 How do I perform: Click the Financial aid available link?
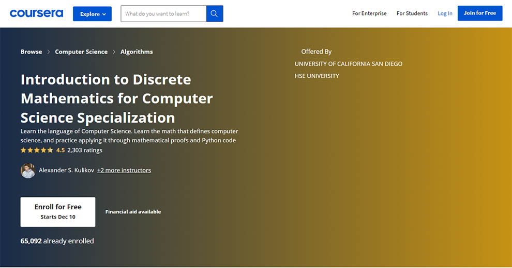[x=133, y=212]
